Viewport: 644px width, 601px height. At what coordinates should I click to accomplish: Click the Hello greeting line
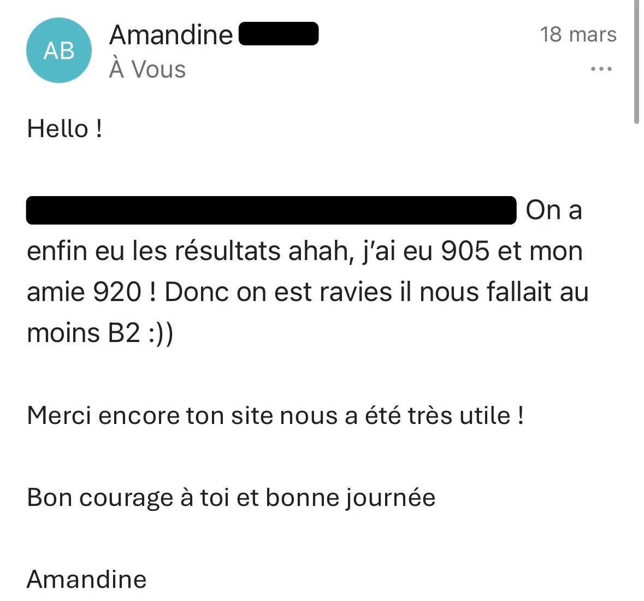[x=65, y=128]
